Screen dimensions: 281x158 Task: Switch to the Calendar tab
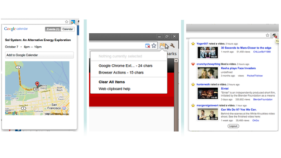point(67,29)
